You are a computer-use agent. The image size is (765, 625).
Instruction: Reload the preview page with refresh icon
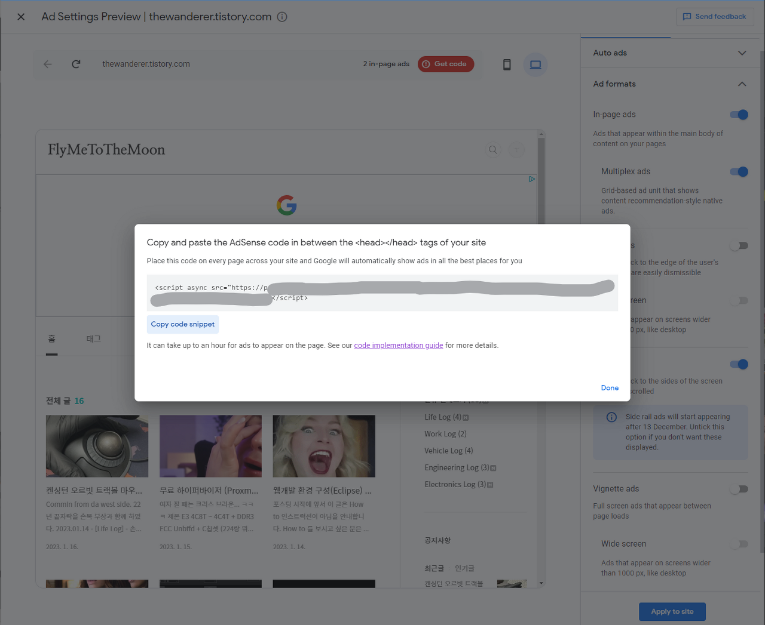pyautogui.click(x=76, y=64)
